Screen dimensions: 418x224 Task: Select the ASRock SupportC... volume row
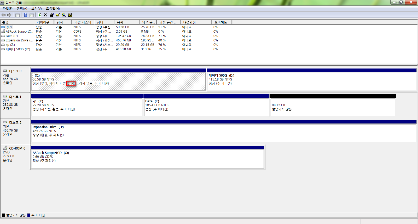click(x=116, y=32)
